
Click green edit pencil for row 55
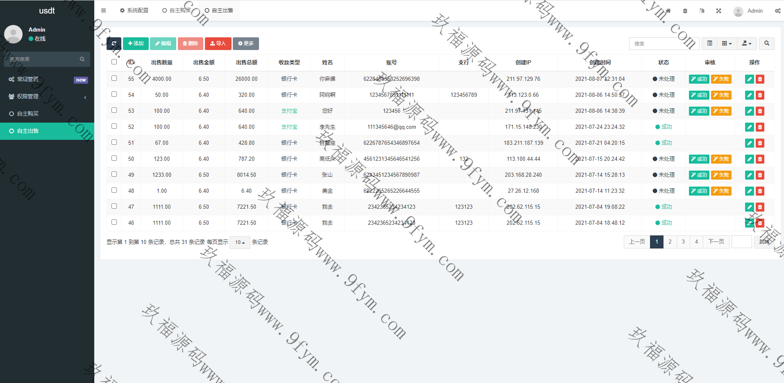749,79
